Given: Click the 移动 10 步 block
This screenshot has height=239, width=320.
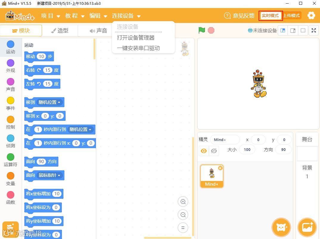Looking at the screenshot, I should (39, 57).
